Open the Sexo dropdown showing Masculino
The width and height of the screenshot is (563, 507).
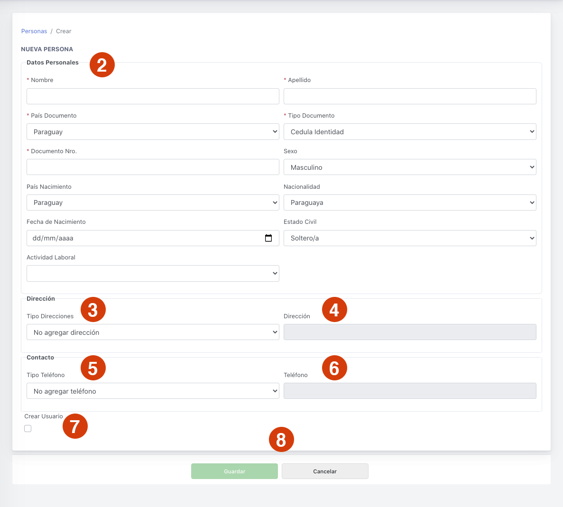(x=410, y=167)
